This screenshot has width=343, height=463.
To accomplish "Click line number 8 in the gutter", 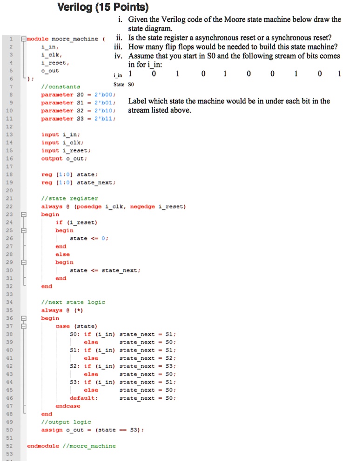I will pyautogui.click(x=10, y=94).
